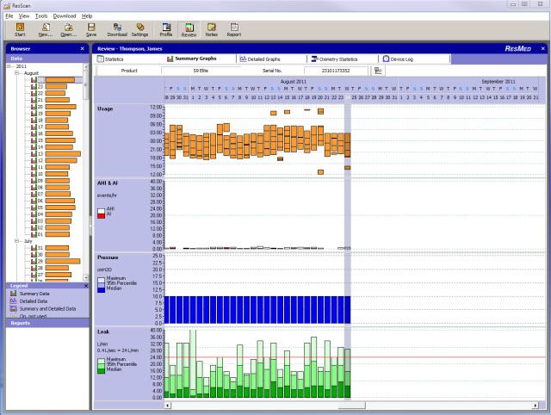Create a new patient with New icon

click(46, 30)
